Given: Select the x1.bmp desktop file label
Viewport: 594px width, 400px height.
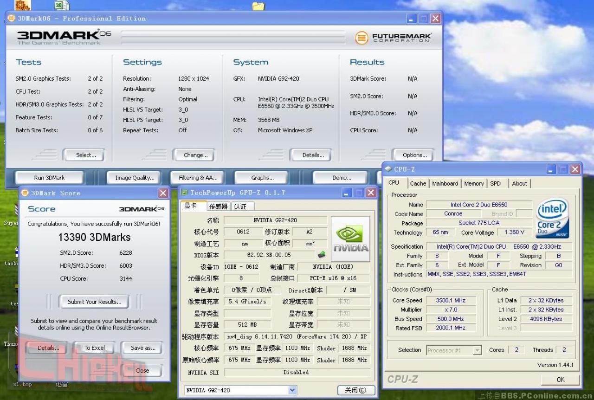Looking at the screenshot, I should coord(22,384).
